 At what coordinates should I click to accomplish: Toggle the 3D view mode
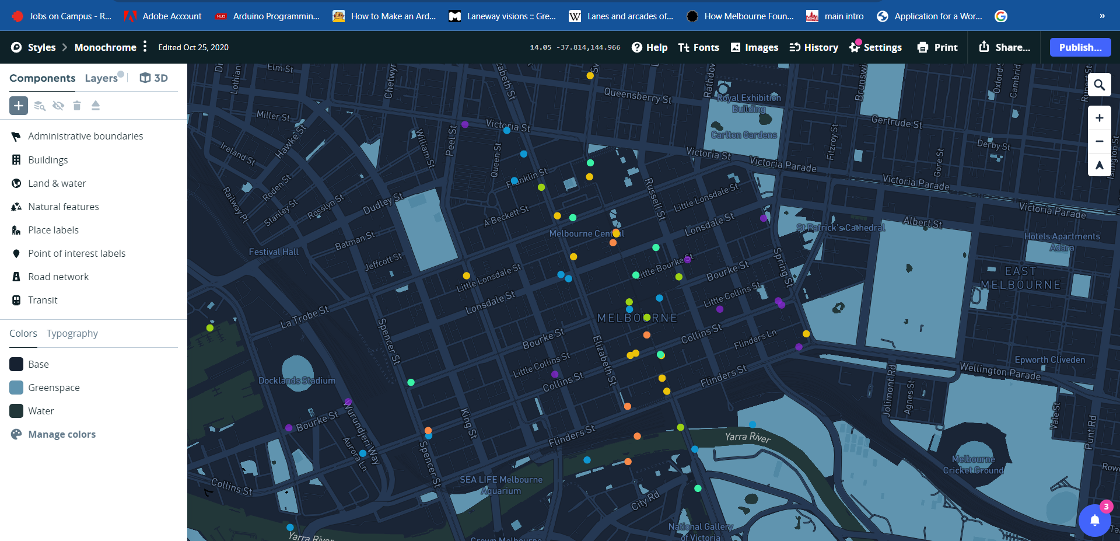tap(154, 78)
